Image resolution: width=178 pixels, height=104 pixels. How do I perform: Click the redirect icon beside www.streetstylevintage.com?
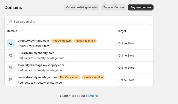point(11,80)
